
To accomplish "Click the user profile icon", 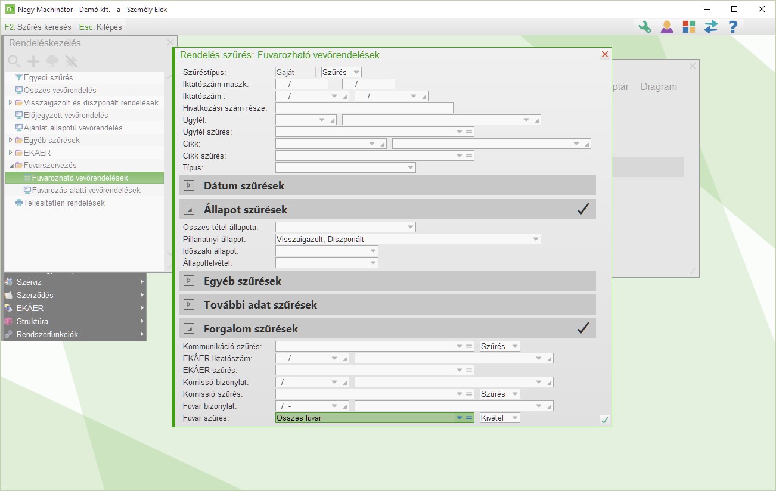I will click(666, 27).
